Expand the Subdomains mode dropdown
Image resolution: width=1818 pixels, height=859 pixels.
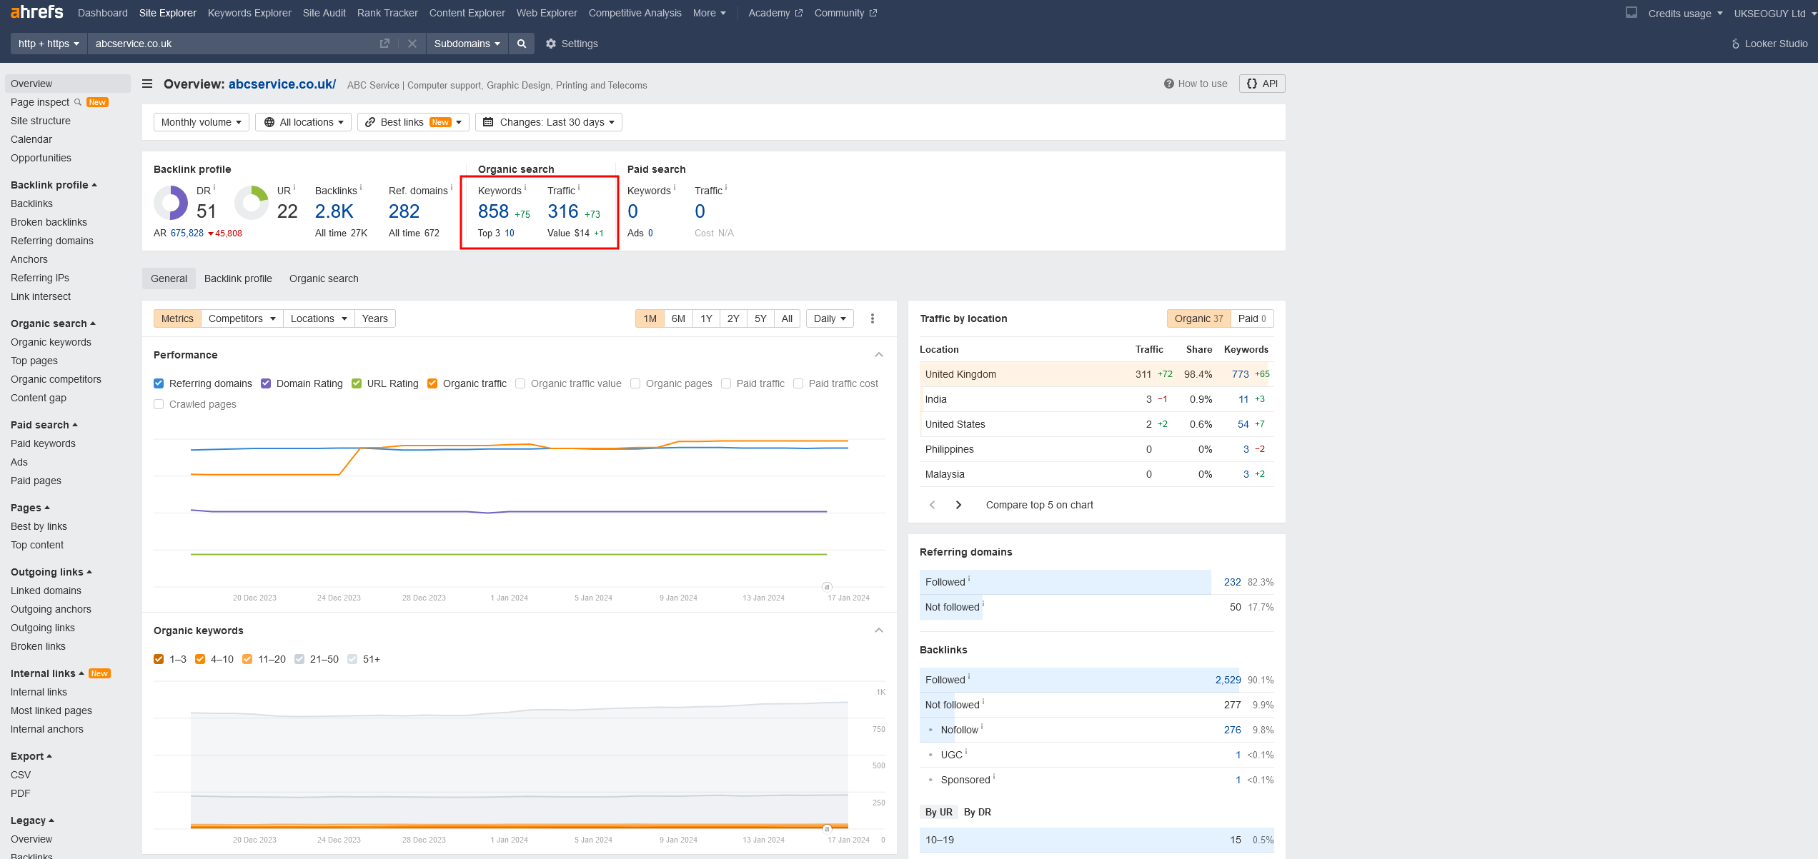click(467, 44)
